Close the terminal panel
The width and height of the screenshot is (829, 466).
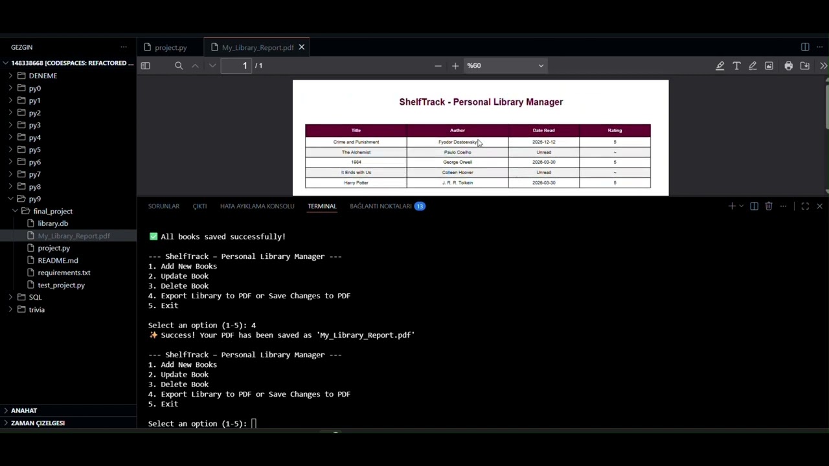tap(820, 206)
